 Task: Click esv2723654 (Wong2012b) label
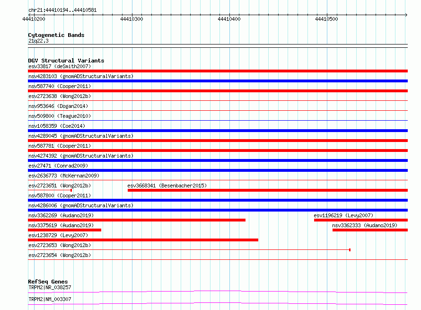(x=60, y=255)
